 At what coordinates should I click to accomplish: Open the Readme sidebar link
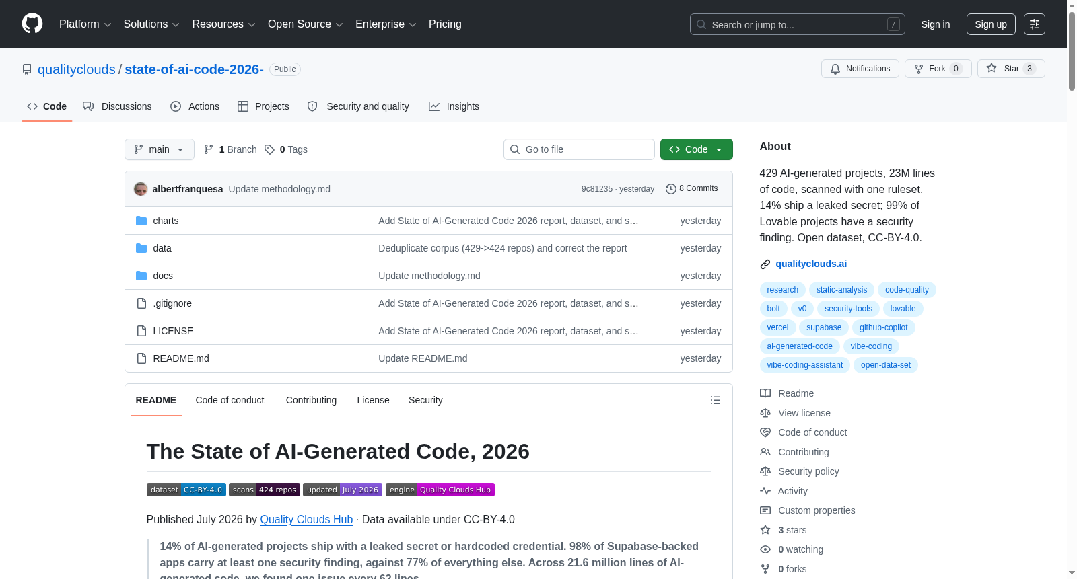[787, 393]
